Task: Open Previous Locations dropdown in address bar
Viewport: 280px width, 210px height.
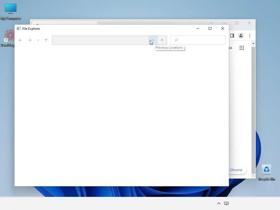Action: coord(153,40)
